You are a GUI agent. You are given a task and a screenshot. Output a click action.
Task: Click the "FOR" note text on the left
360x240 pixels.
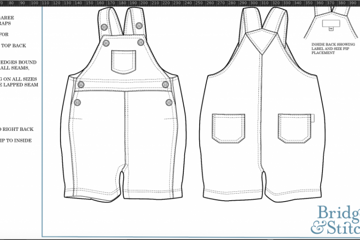[x=4, y=34]
